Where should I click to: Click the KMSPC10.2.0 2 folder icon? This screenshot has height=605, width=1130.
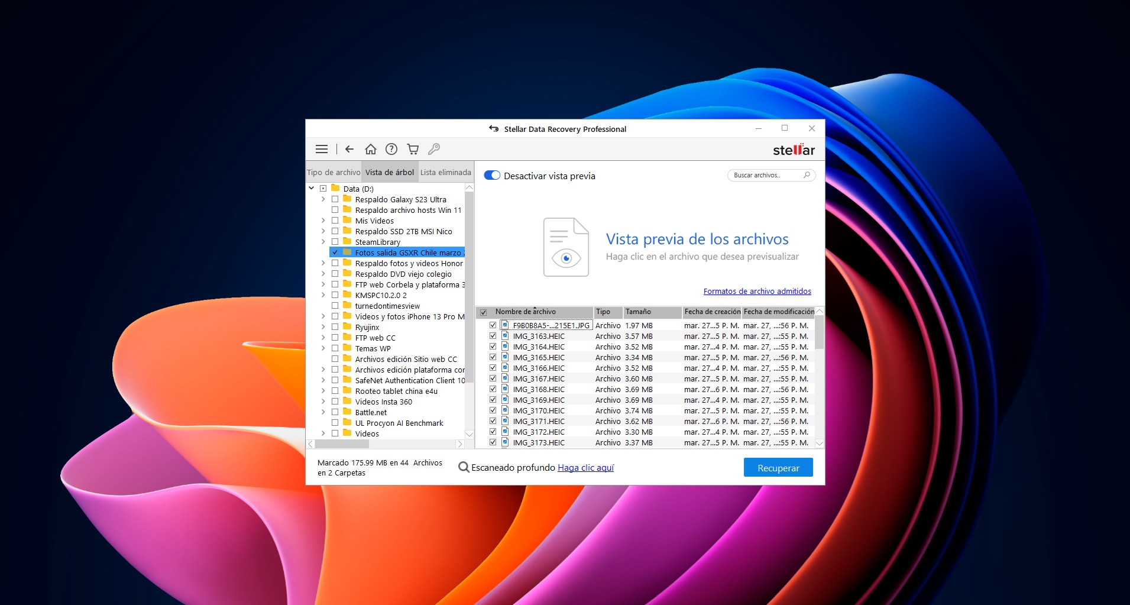click(x=347, y=295)
